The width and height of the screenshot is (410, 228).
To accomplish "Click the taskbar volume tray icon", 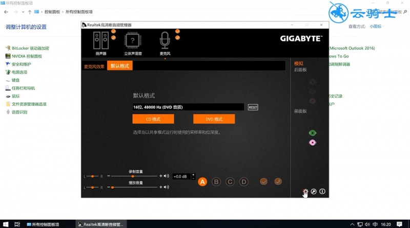I will pyautogui.click(x=367, y=224).
